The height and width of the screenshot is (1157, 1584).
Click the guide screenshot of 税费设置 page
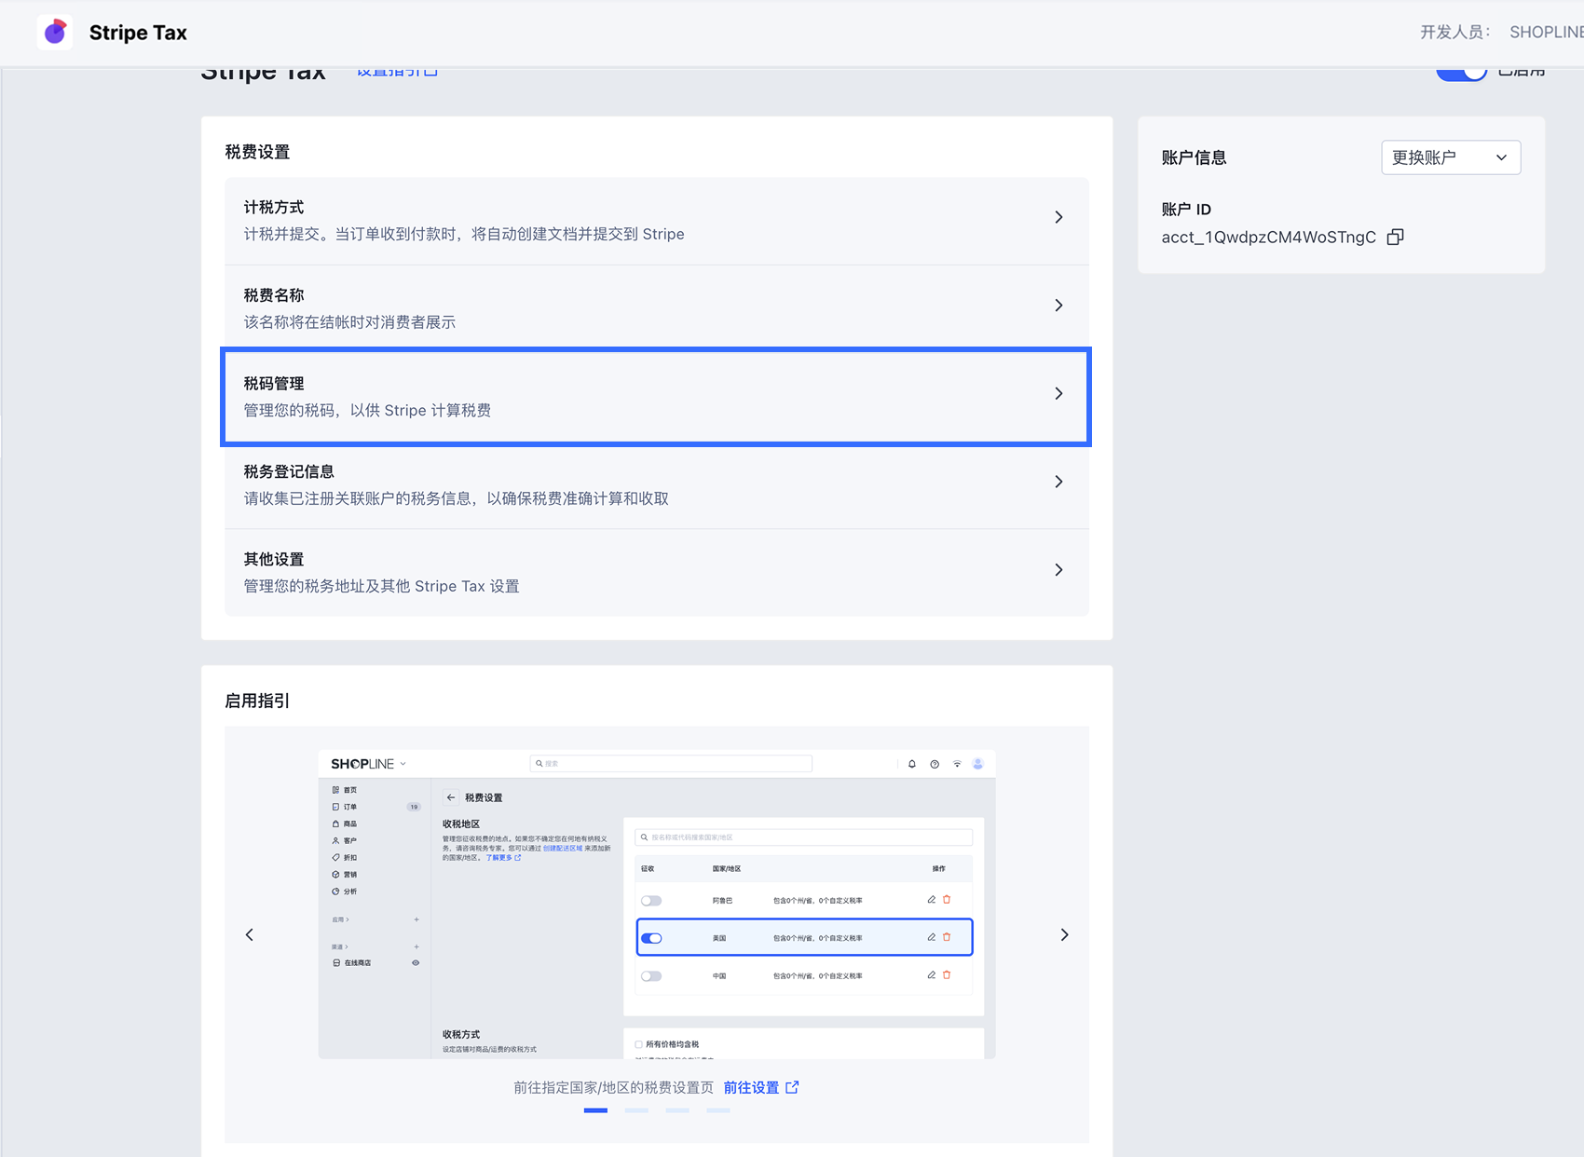coord(657,904)
